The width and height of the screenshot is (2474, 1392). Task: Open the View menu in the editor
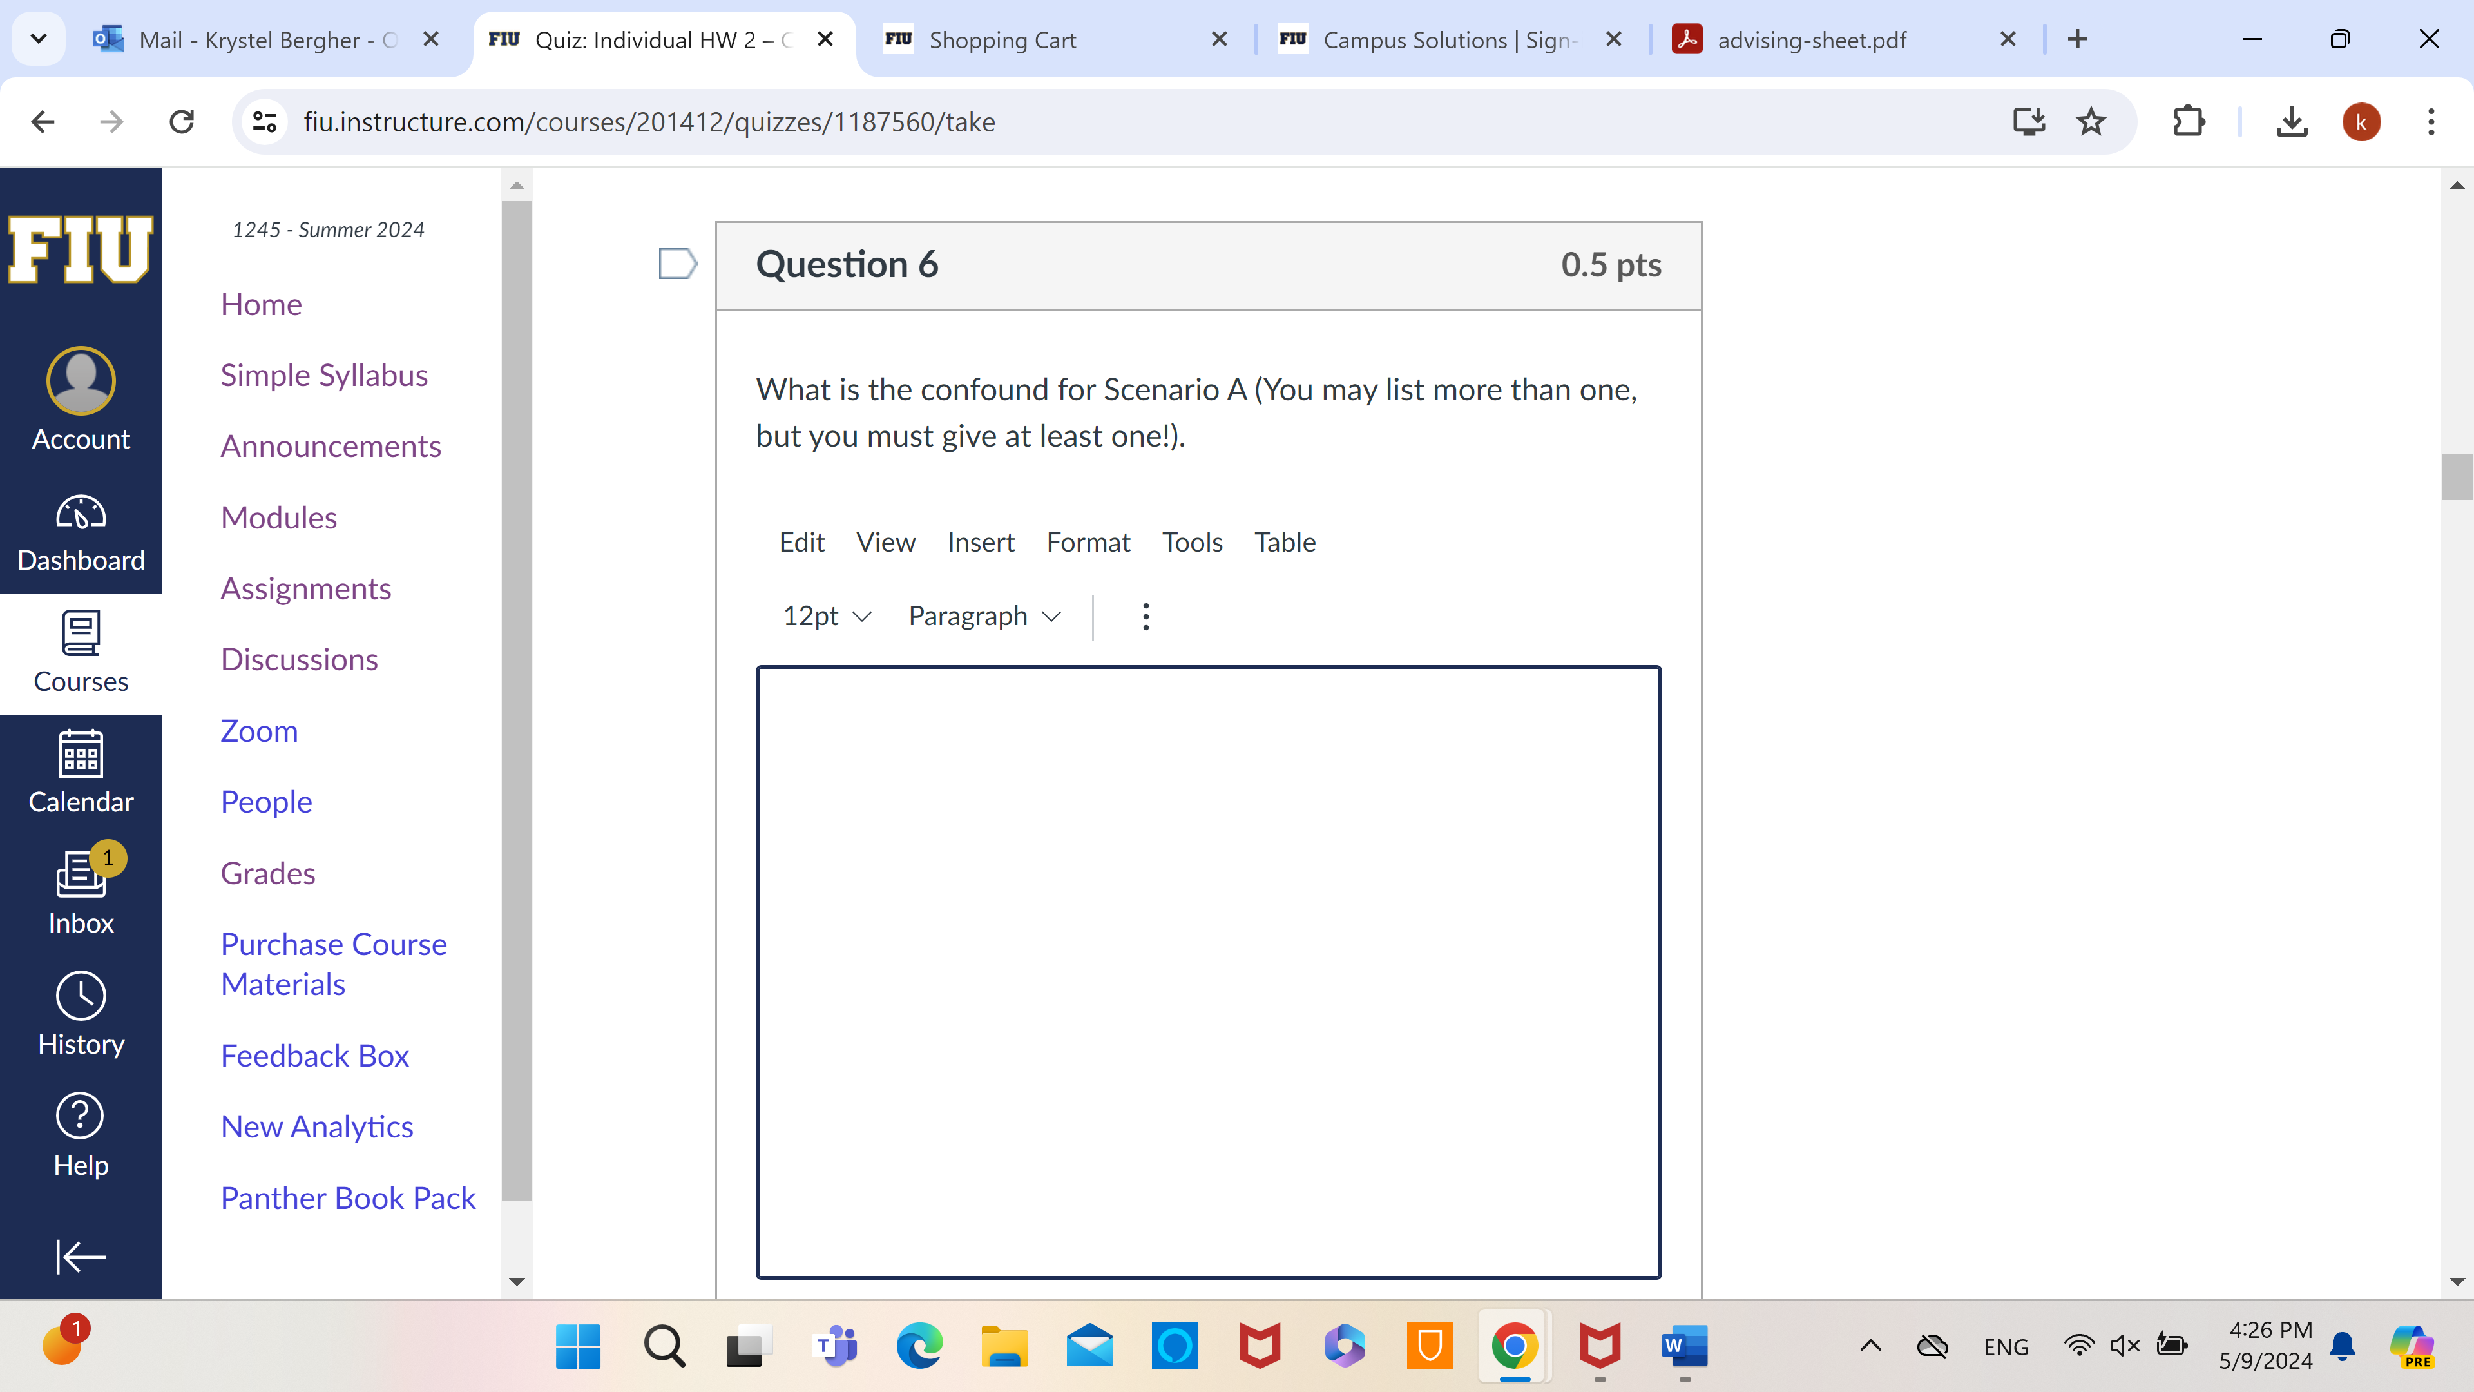tap(885, 543)
